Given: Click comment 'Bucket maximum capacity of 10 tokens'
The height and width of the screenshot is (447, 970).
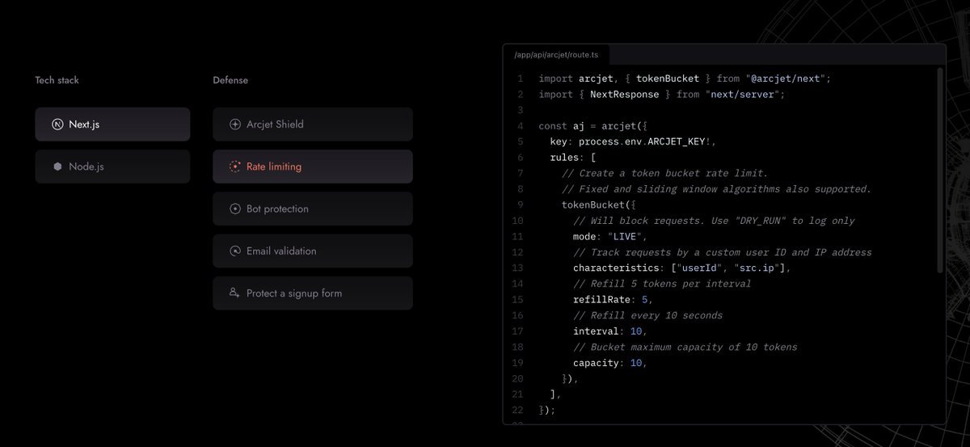Looking at the screenshot, I should pyautogui.click(x=685, y=347).
